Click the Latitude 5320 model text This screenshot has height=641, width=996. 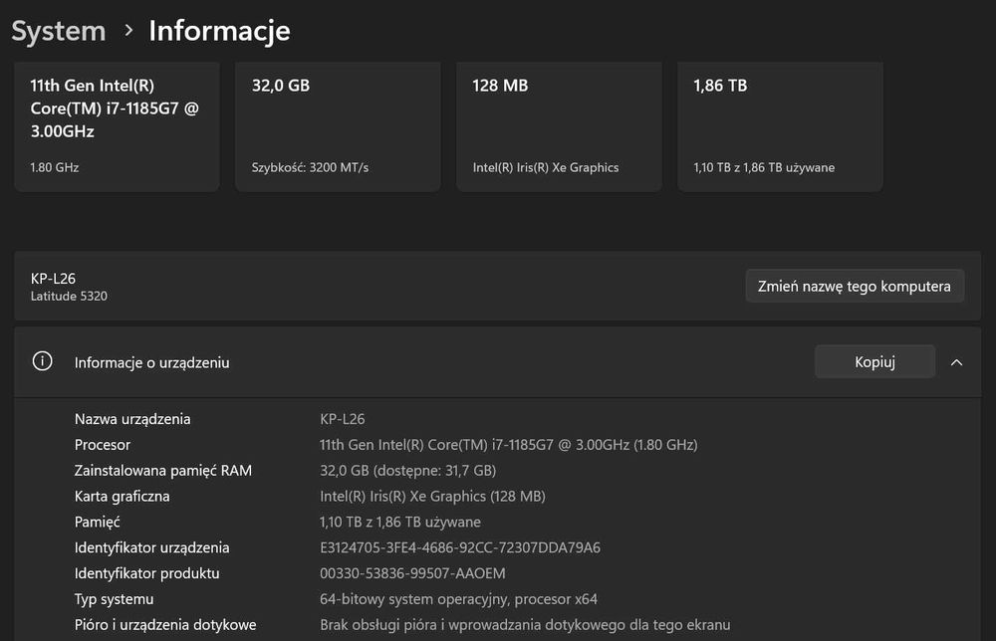click(70, 296)
